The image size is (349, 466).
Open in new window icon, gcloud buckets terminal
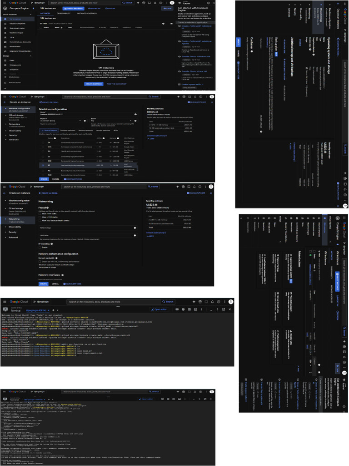click(x=224, y=309)
